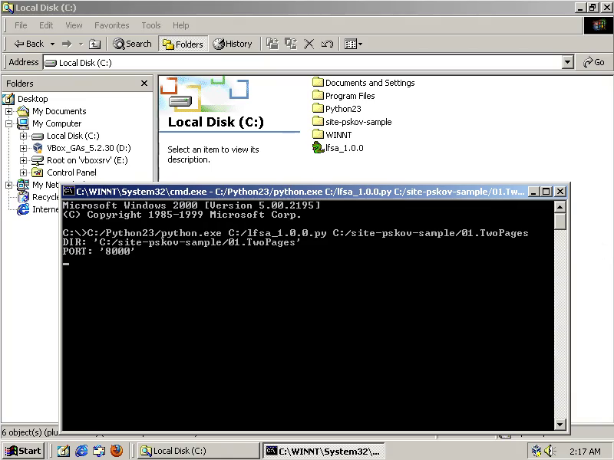Launch Firefox from Quick Launch
614x460 pixels.
(117, 451)
